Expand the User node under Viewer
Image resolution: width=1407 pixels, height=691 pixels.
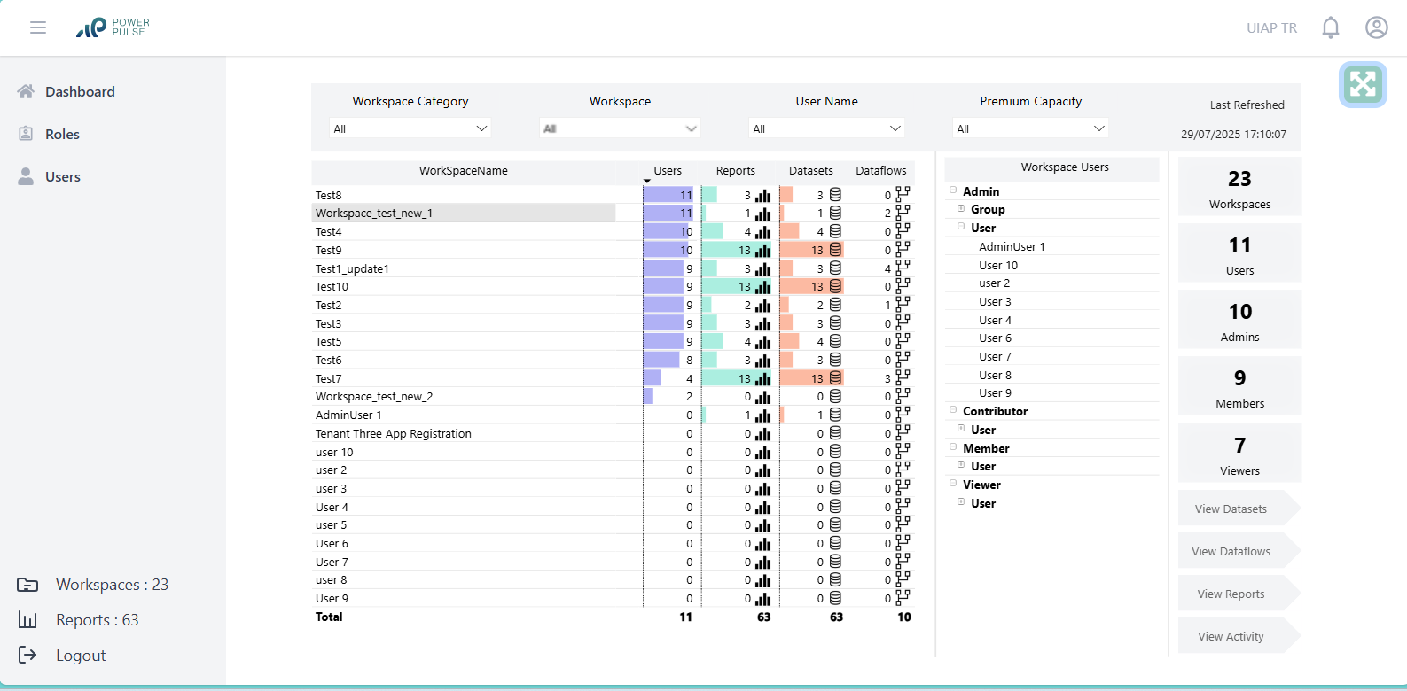[x=961, y=502]
